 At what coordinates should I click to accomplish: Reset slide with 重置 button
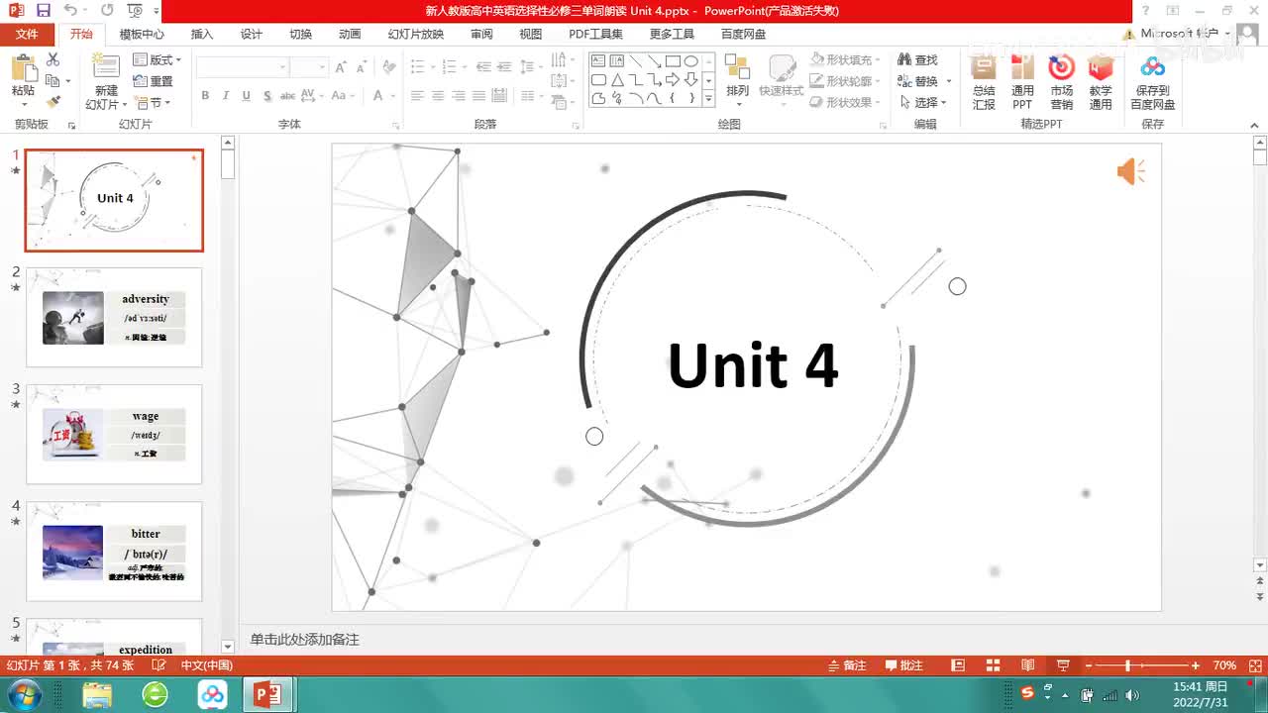click(x=154, y=81)
